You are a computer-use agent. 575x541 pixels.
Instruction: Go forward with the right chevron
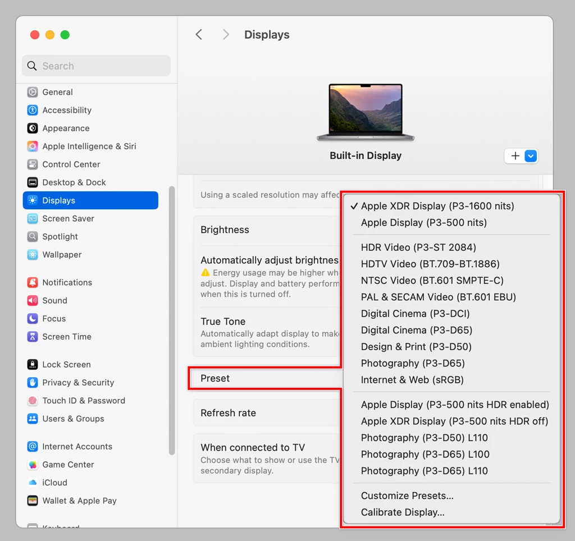click(x=226, y=34)
